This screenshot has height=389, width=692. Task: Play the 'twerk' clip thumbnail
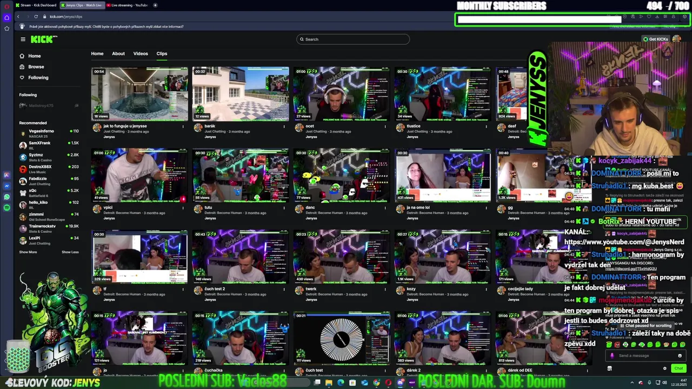pos(342,257)
